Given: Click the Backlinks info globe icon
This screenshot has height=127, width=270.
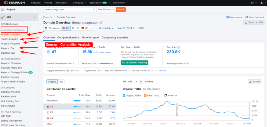Looking at the screenshot, I should click(x=178, y=47).
